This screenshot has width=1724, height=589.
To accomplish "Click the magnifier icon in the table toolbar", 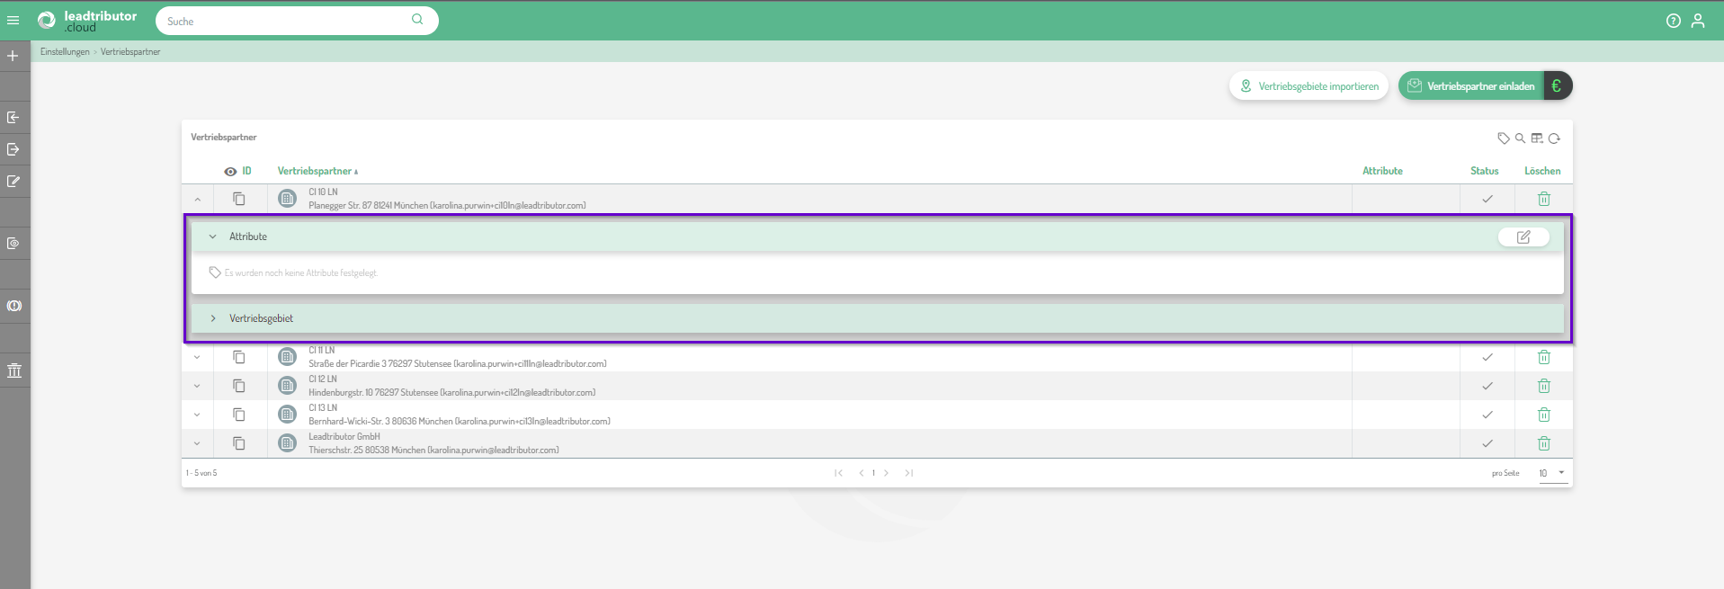I will tap(1520, 138).
